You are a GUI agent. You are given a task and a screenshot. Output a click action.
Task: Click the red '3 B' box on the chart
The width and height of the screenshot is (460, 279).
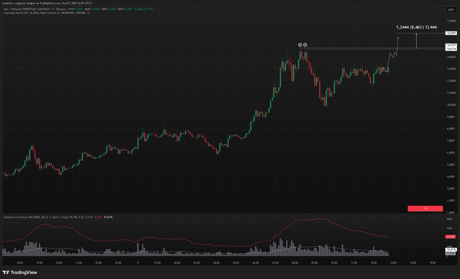click(x=425, y=208)
